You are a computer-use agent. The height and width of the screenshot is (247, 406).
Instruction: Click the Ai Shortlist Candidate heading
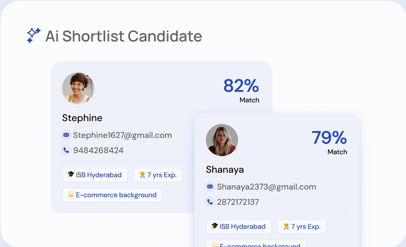click(123, 36)
